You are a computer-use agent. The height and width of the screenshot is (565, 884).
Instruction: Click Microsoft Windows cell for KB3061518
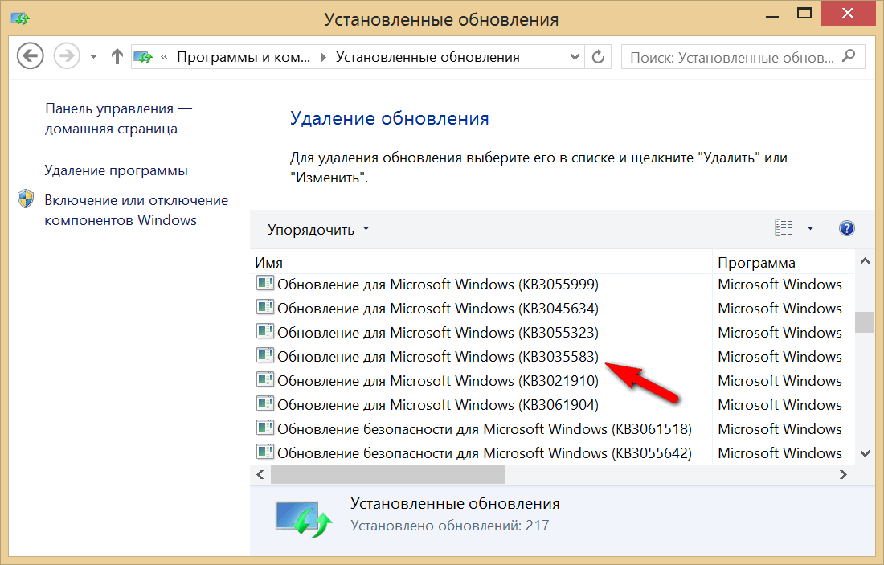point(780,429)
